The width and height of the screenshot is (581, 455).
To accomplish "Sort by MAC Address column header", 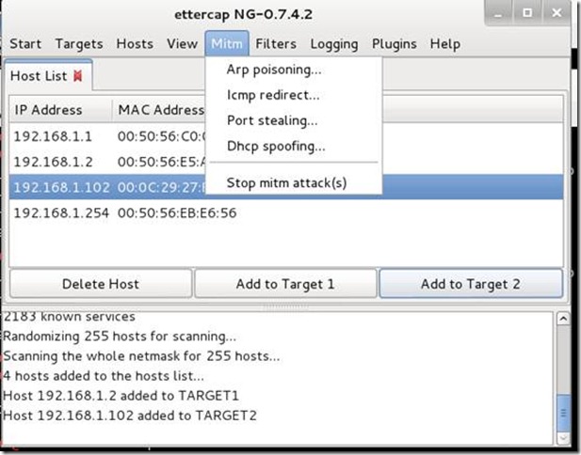I will (x=161, y=110).
